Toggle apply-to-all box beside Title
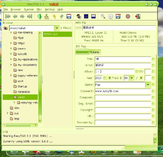Screen dimensions: 163x157 point(153,59)
